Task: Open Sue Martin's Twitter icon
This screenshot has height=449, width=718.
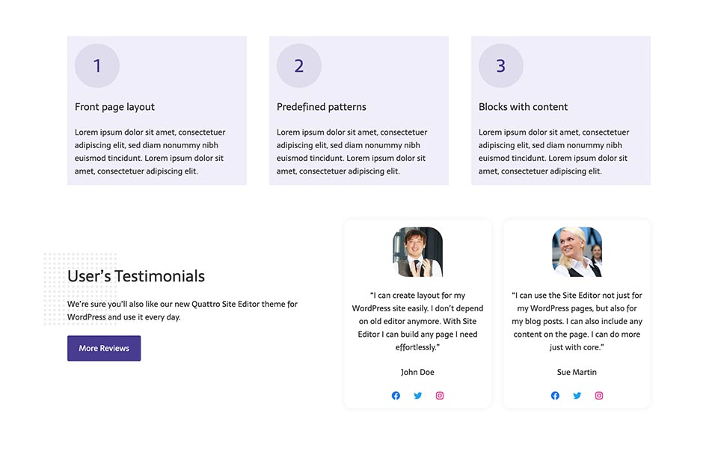Action: [577, 395]
